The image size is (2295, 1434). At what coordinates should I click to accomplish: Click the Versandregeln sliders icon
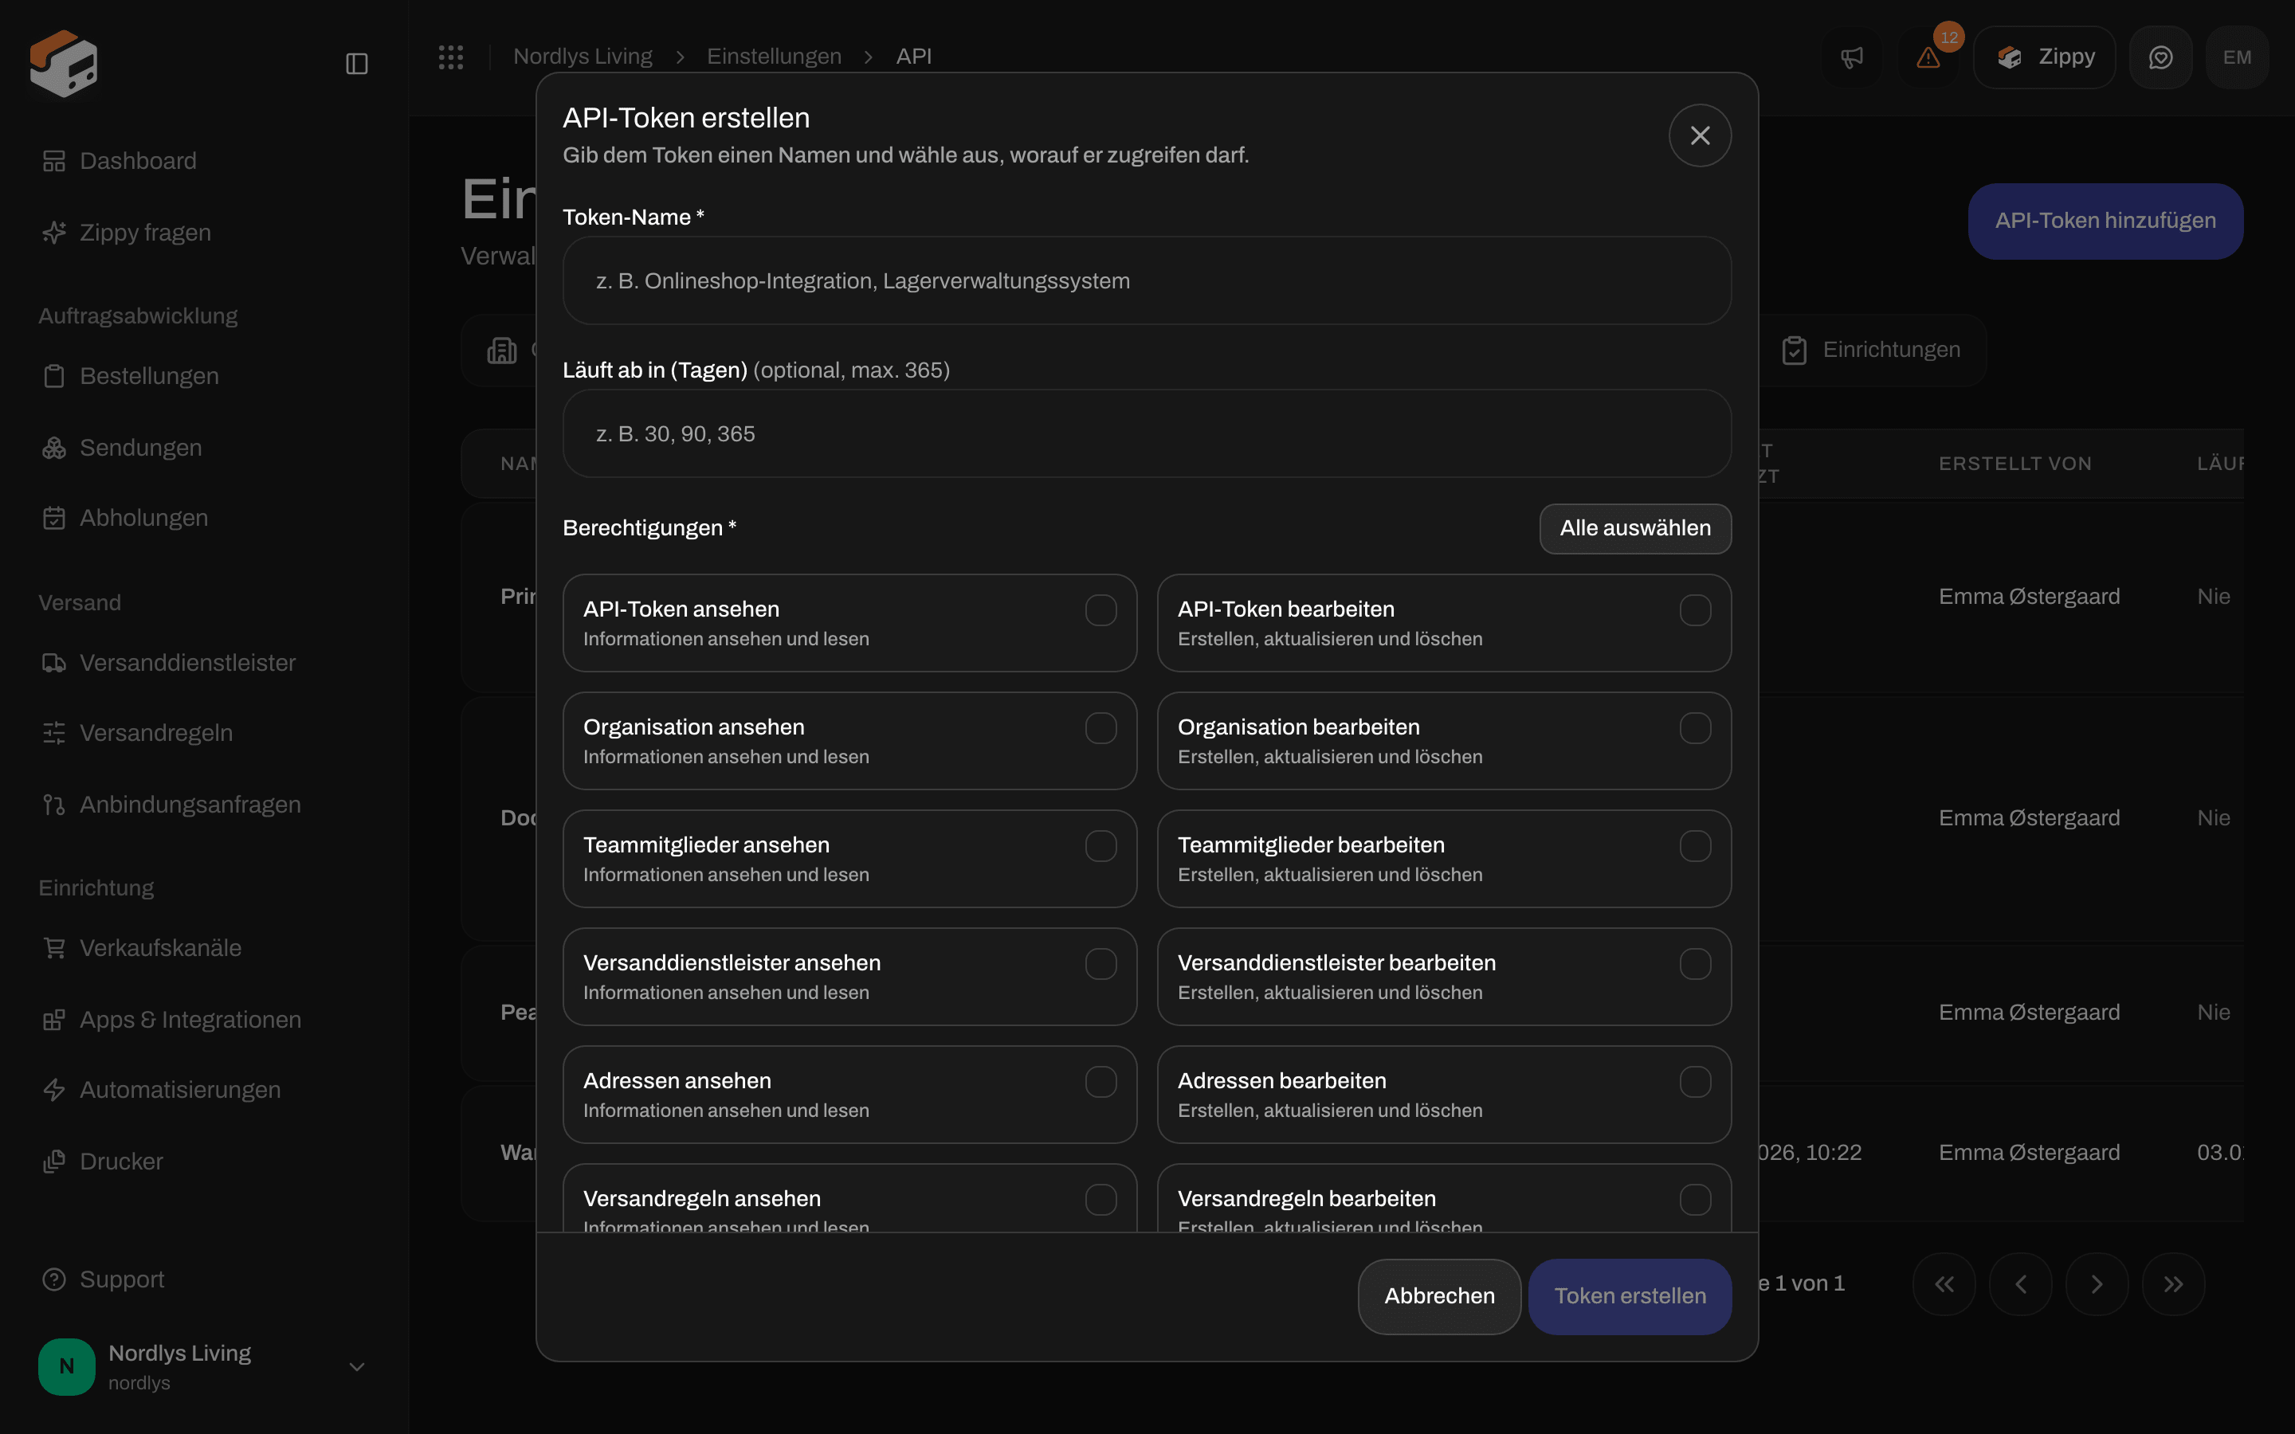(54, 733)
